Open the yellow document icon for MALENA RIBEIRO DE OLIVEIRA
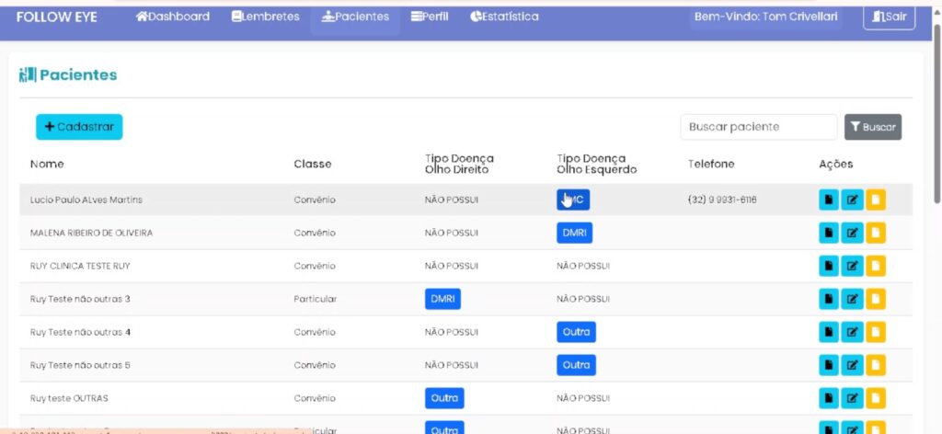 click(876, 233)
